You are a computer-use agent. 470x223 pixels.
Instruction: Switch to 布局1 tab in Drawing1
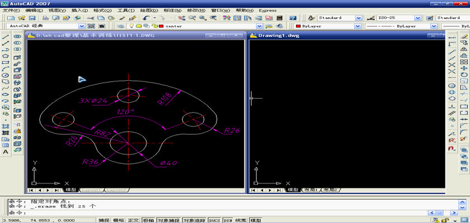point(309,190)
